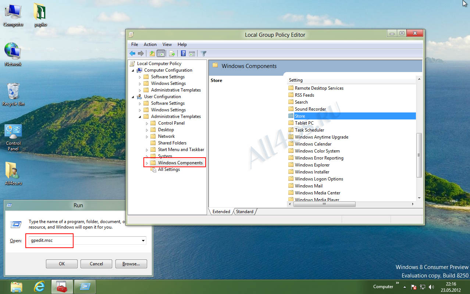Image resolution: width=470 pixels, height=294 pixels.
Task: Toggle the Show/Hide Console Tree toolbar icon
Action: [x=161, y=54]
